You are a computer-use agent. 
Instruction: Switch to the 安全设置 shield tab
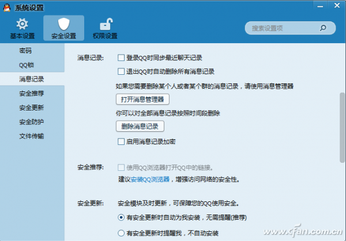(x=63, y=28)
